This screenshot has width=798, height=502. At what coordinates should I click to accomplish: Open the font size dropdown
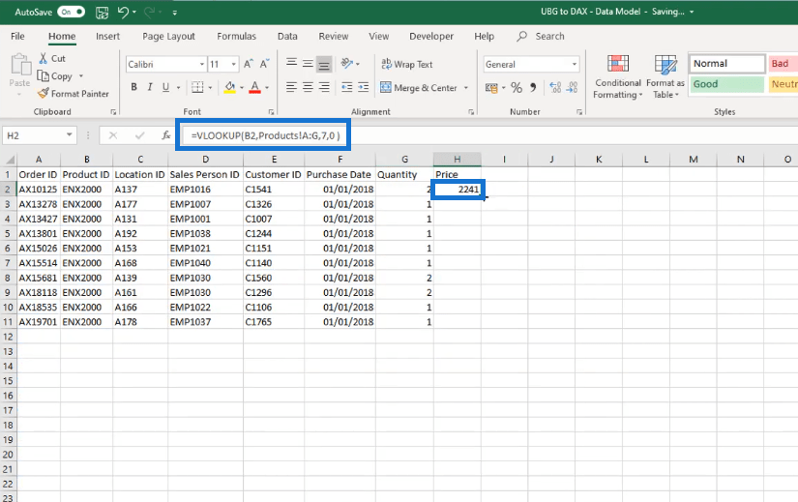pyautogui.click(x=234, y=64)
